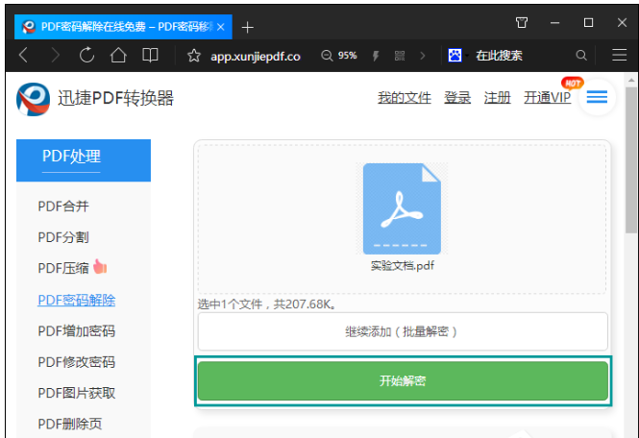This screenshot has height=438, width=639.
Task: Minimize the browser window
Action: (554, 23)
